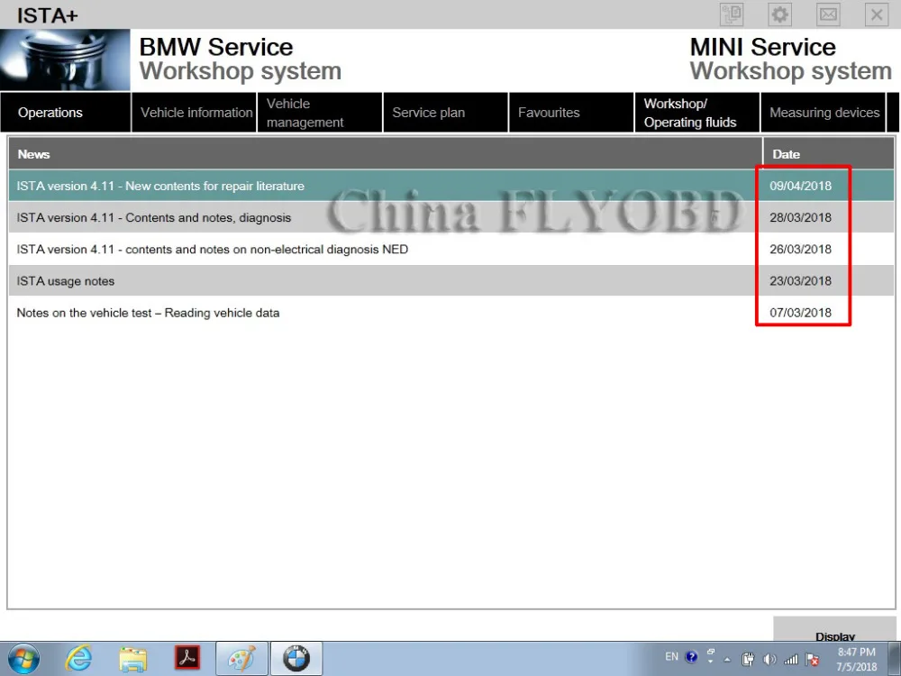
Task: Click Show desktop button at taskbar end
Action: [895, 660]
